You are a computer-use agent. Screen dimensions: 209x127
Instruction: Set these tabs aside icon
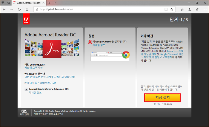[x=9, y=3]
